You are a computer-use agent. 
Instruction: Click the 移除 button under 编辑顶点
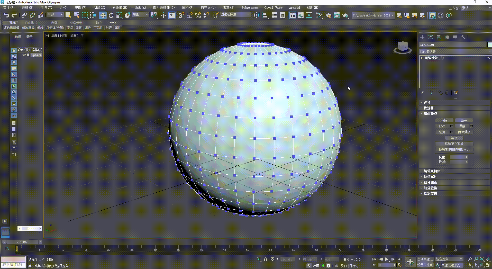tap(445, 120)
